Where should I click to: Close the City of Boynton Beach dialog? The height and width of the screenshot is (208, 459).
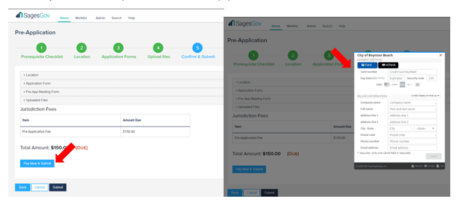[x=440, y=55]
